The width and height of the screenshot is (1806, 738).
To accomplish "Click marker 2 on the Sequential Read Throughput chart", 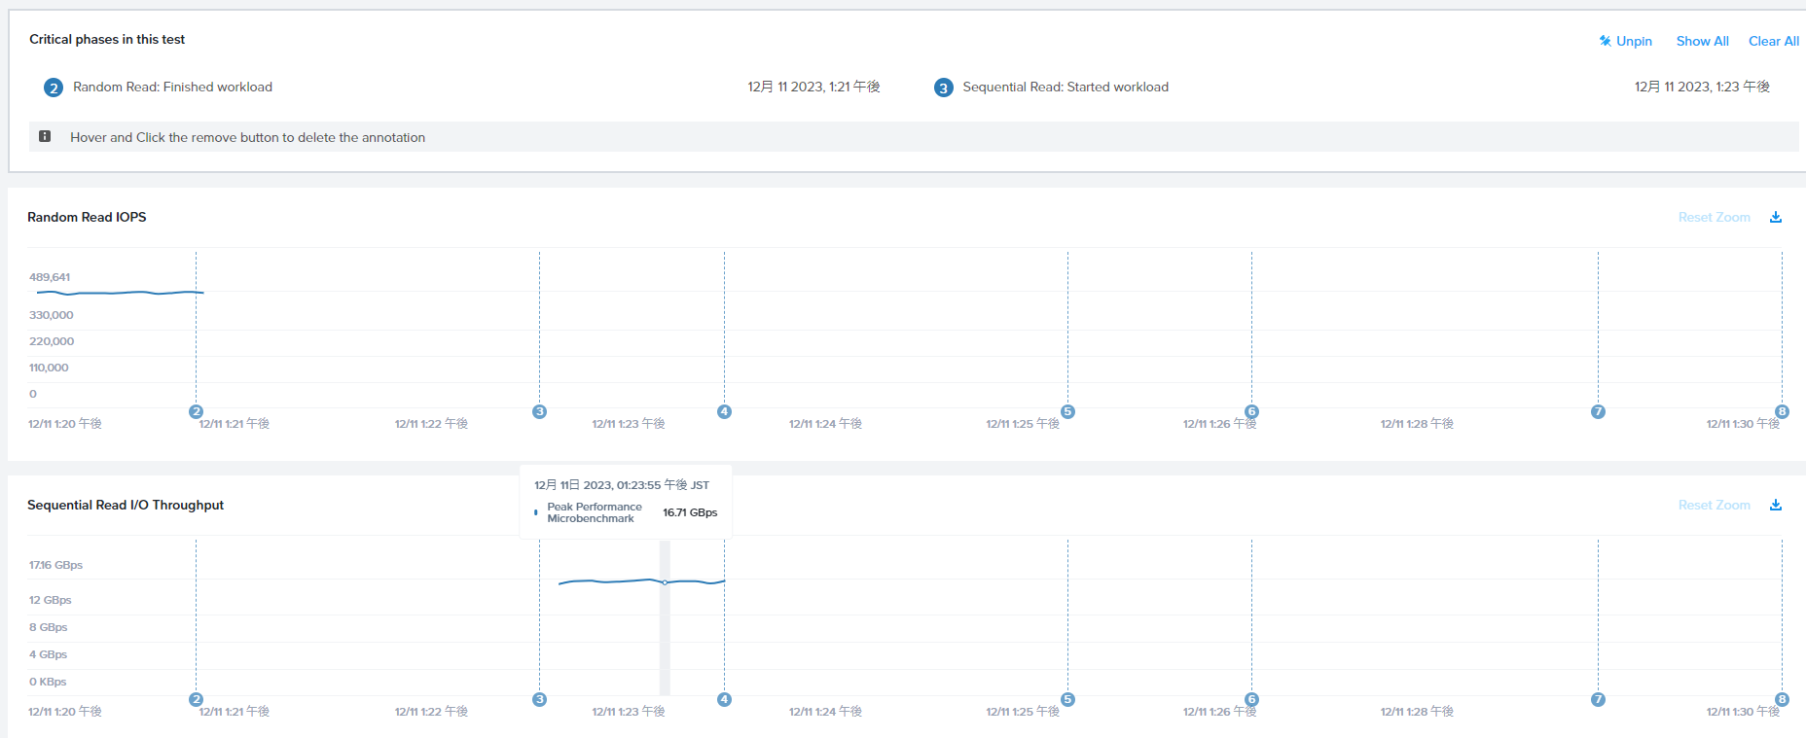I will pos(196,699).
